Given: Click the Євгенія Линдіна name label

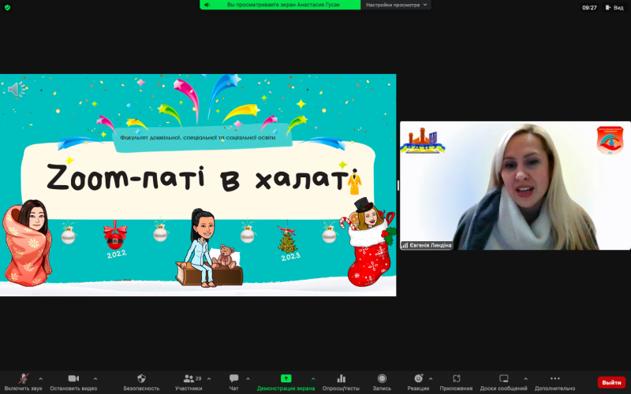Looking at the screenshot, I should point(427,245).
